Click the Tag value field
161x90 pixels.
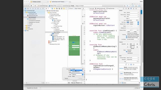(x=132, y=61)
